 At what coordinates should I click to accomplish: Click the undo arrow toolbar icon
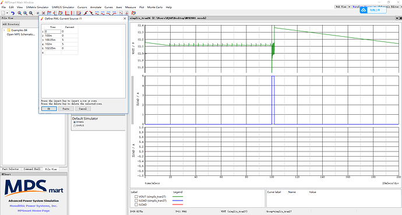[13, 13]
